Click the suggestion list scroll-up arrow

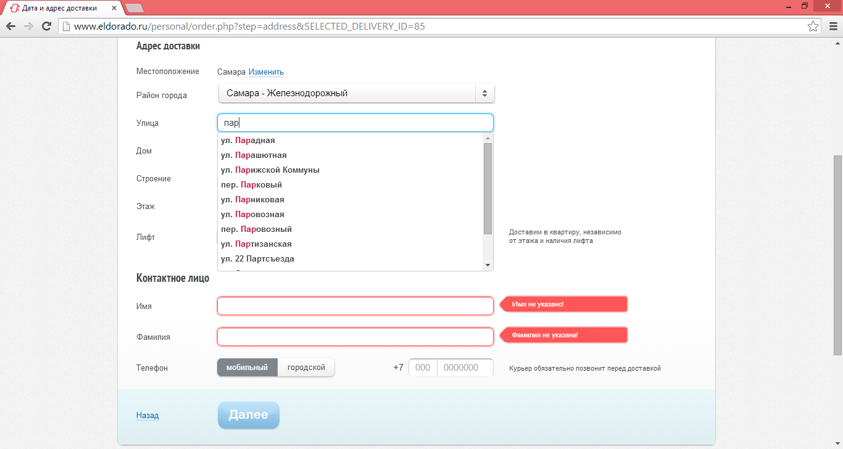click(488, 138)
